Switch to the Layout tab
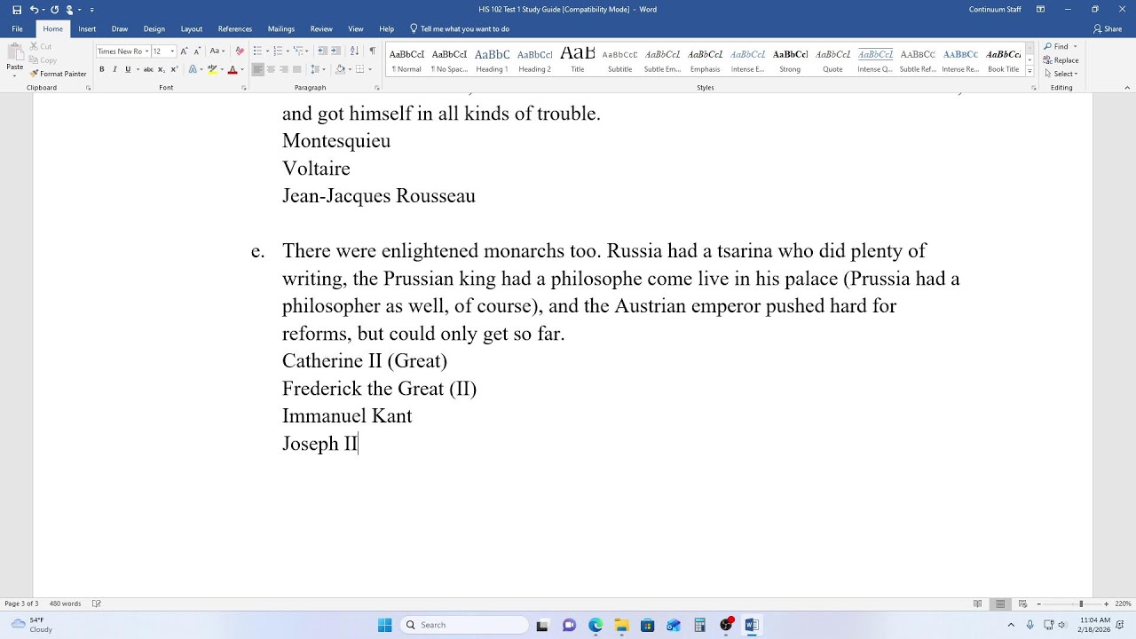Image resolution: width=1136 pixels, height=639 pixels. tap(192, 28)
